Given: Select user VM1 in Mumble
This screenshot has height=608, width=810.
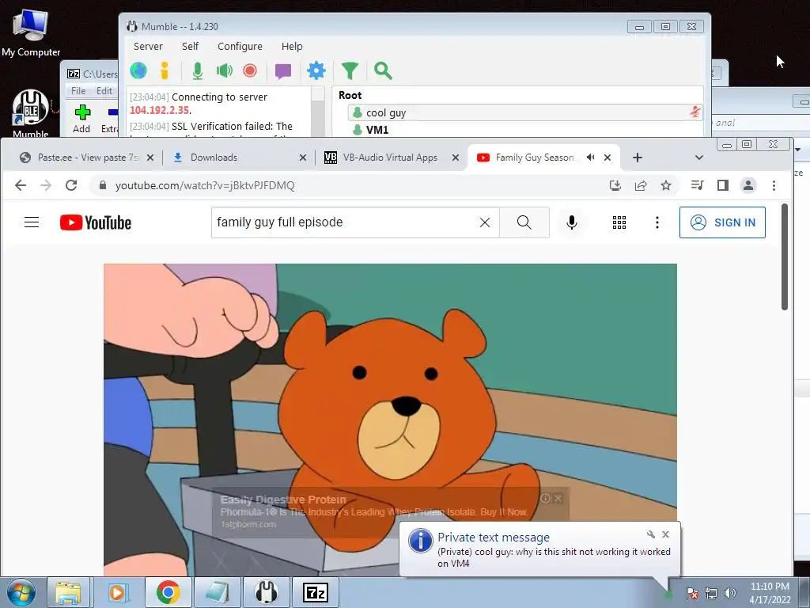Looking at the screenshot, I should point(377,130).
